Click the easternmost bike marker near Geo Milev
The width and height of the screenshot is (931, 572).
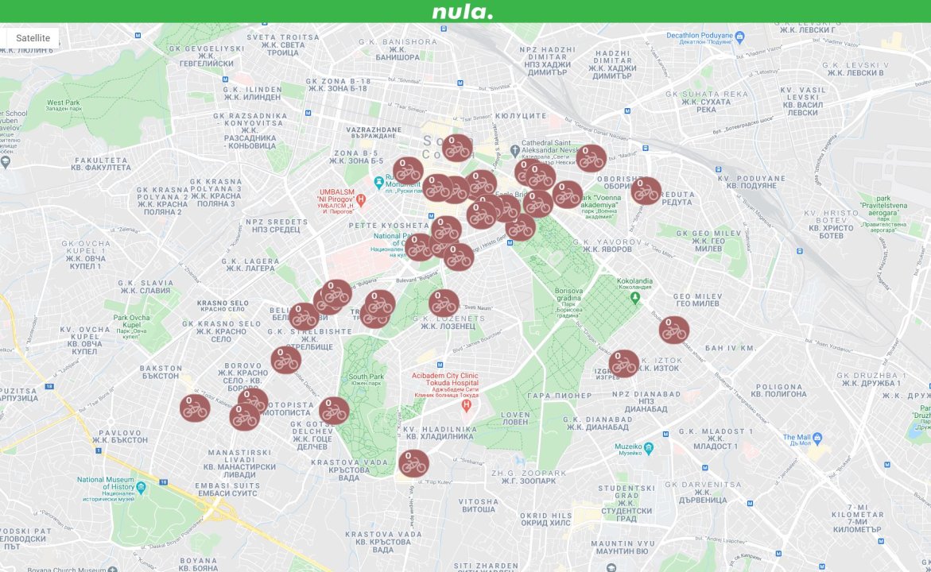[673, 330]
